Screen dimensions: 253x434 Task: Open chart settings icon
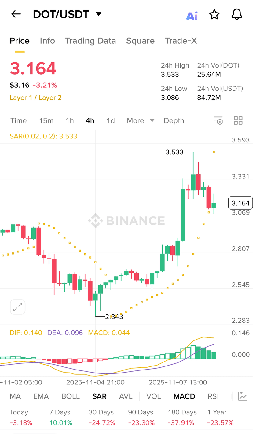pos(218,121)
